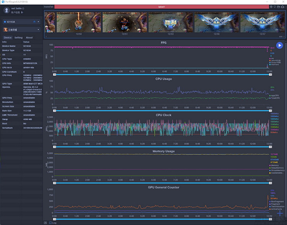Select the screenshot thumbnail at 12:53
Viewport: 287px width, 225px height.
[x=170, y=22]
